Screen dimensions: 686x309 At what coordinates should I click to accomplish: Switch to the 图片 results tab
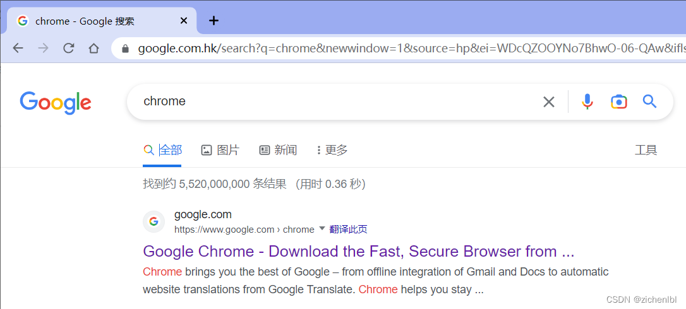tap(220, 150)
